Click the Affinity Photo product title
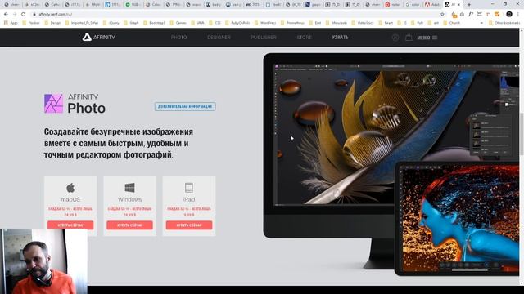This screenshot has height=294, width=524. (x=87, y=104)
